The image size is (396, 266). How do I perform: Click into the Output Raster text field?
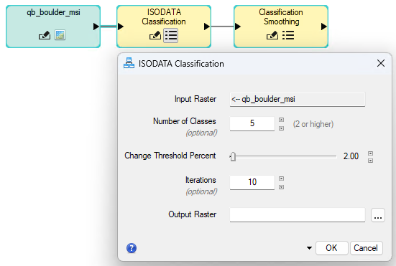click(x=298, y=215)
